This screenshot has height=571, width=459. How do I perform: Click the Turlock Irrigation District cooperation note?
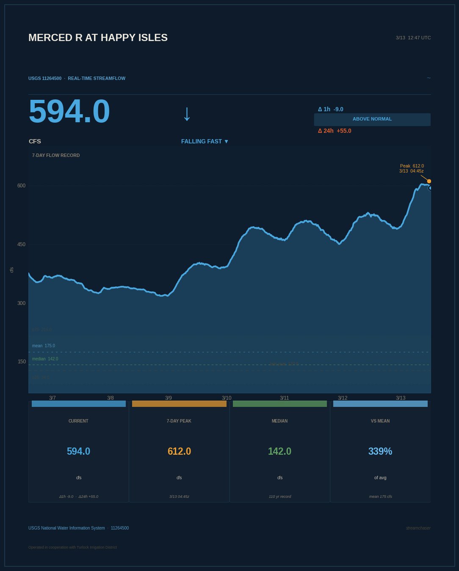pos(72,547)
